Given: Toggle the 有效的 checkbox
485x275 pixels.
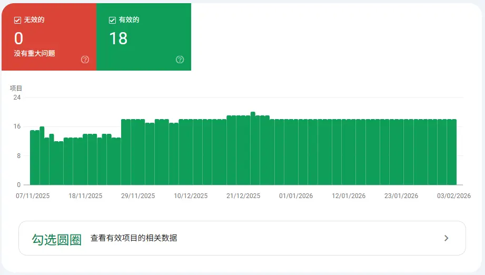Looking at the screenshot, I should click(112, 20).
